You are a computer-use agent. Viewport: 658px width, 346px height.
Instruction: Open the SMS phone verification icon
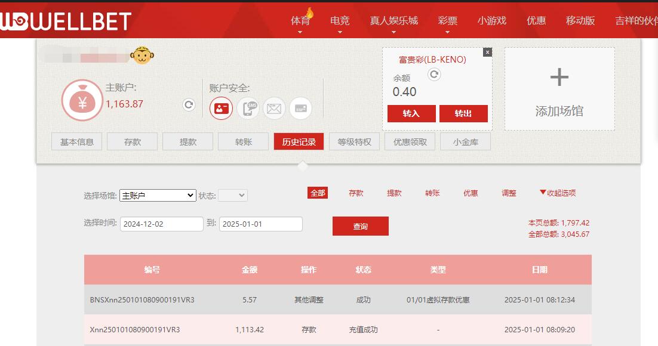pyautogui.click(x=248, y=108)
